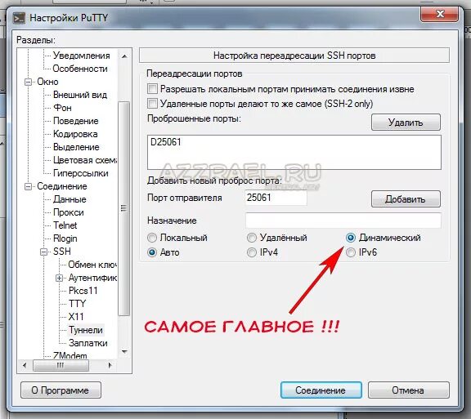Click the tree's horizontal scroll left arrow
The height and width of the screenshot is (419, 471).
click(25, 366)
